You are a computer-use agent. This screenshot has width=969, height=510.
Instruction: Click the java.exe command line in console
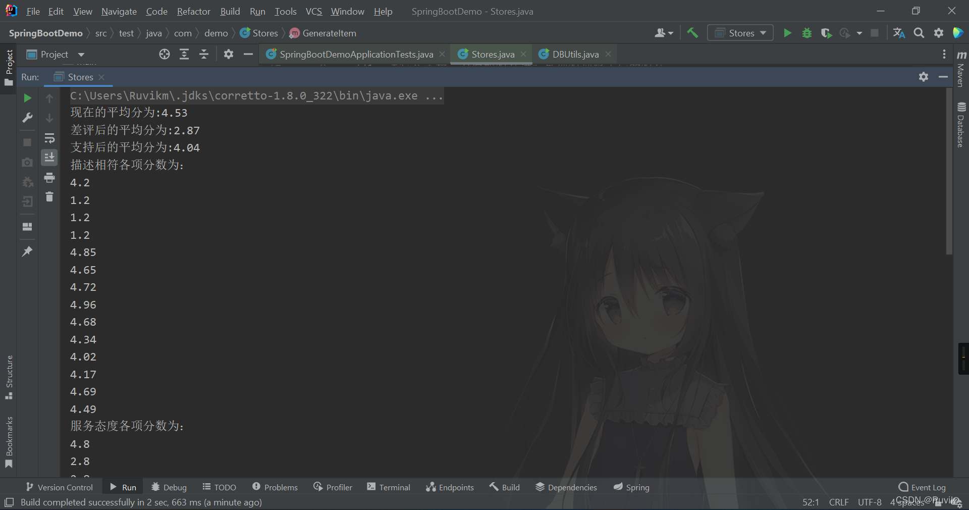point(256,95)
